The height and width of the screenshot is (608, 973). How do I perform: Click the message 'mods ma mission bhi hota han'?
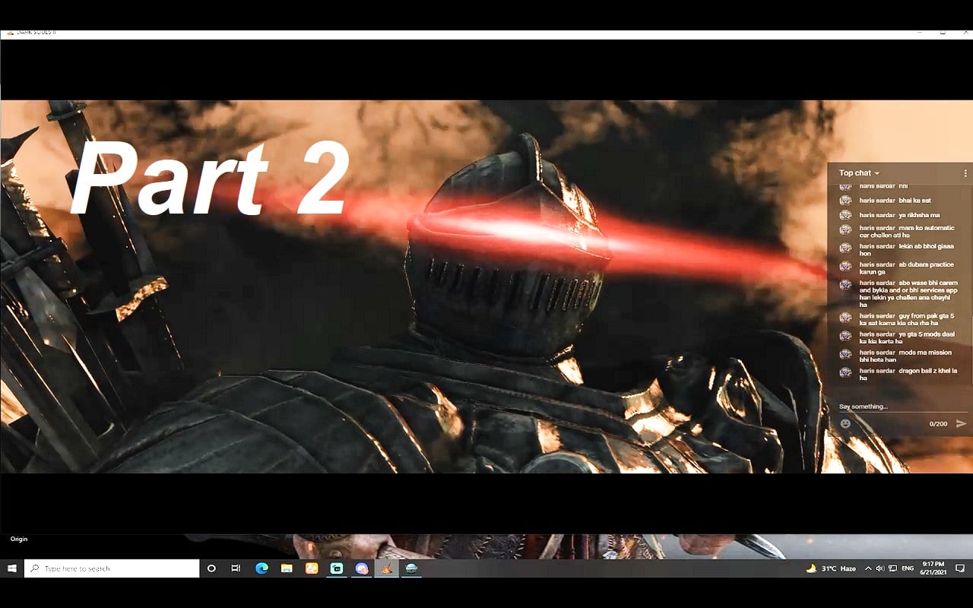pyautogui.click(x=906, y=356)
